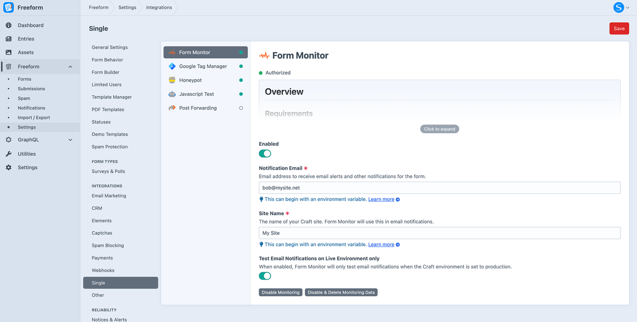The height and width of the screenshot is (322, 637).
Task: Click the Freeform sidebar plugin icon
Action: (8, 67)
